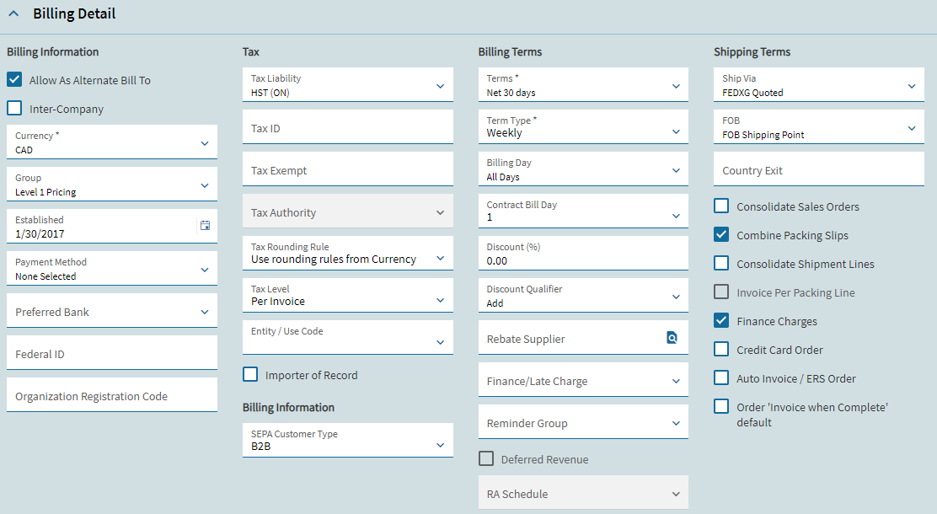Expand the Payment Method dropdown

click(205, 269)
